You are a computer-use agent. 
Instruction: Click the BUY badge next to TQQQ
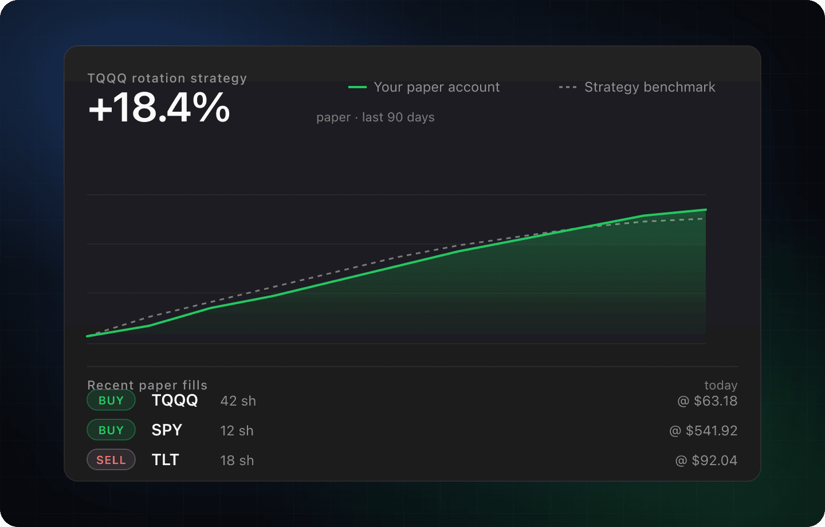tap(111, 400)
